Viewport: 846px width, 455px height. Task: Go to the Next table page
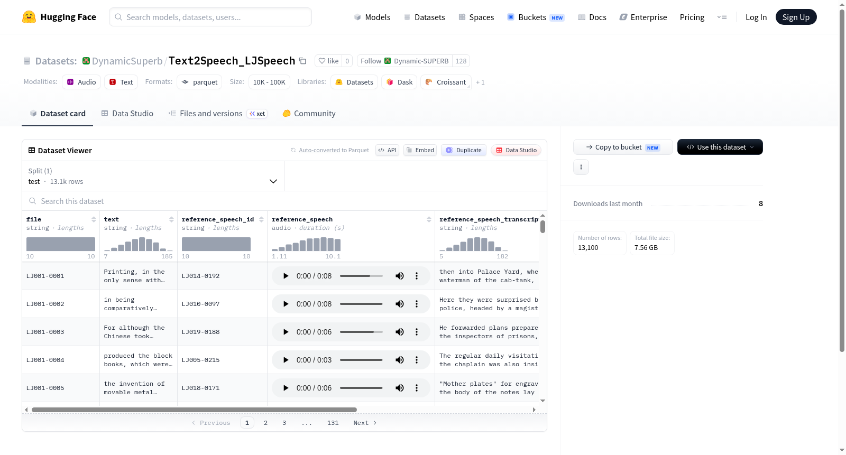[365, 423]
